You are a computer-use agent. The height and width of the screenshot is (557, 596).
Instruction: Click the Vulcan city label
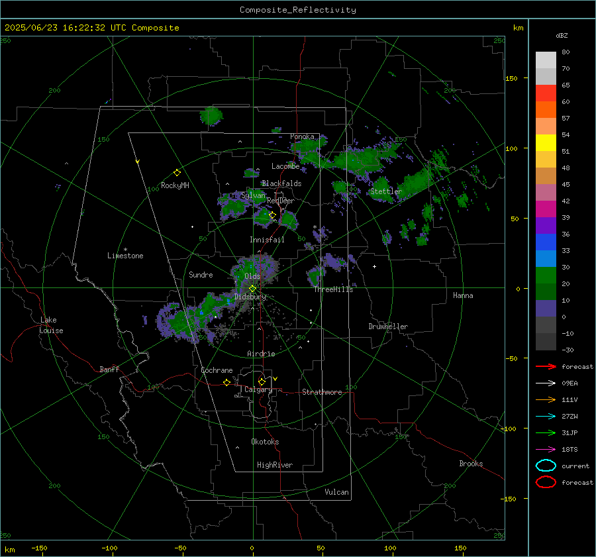coord(337,492)
